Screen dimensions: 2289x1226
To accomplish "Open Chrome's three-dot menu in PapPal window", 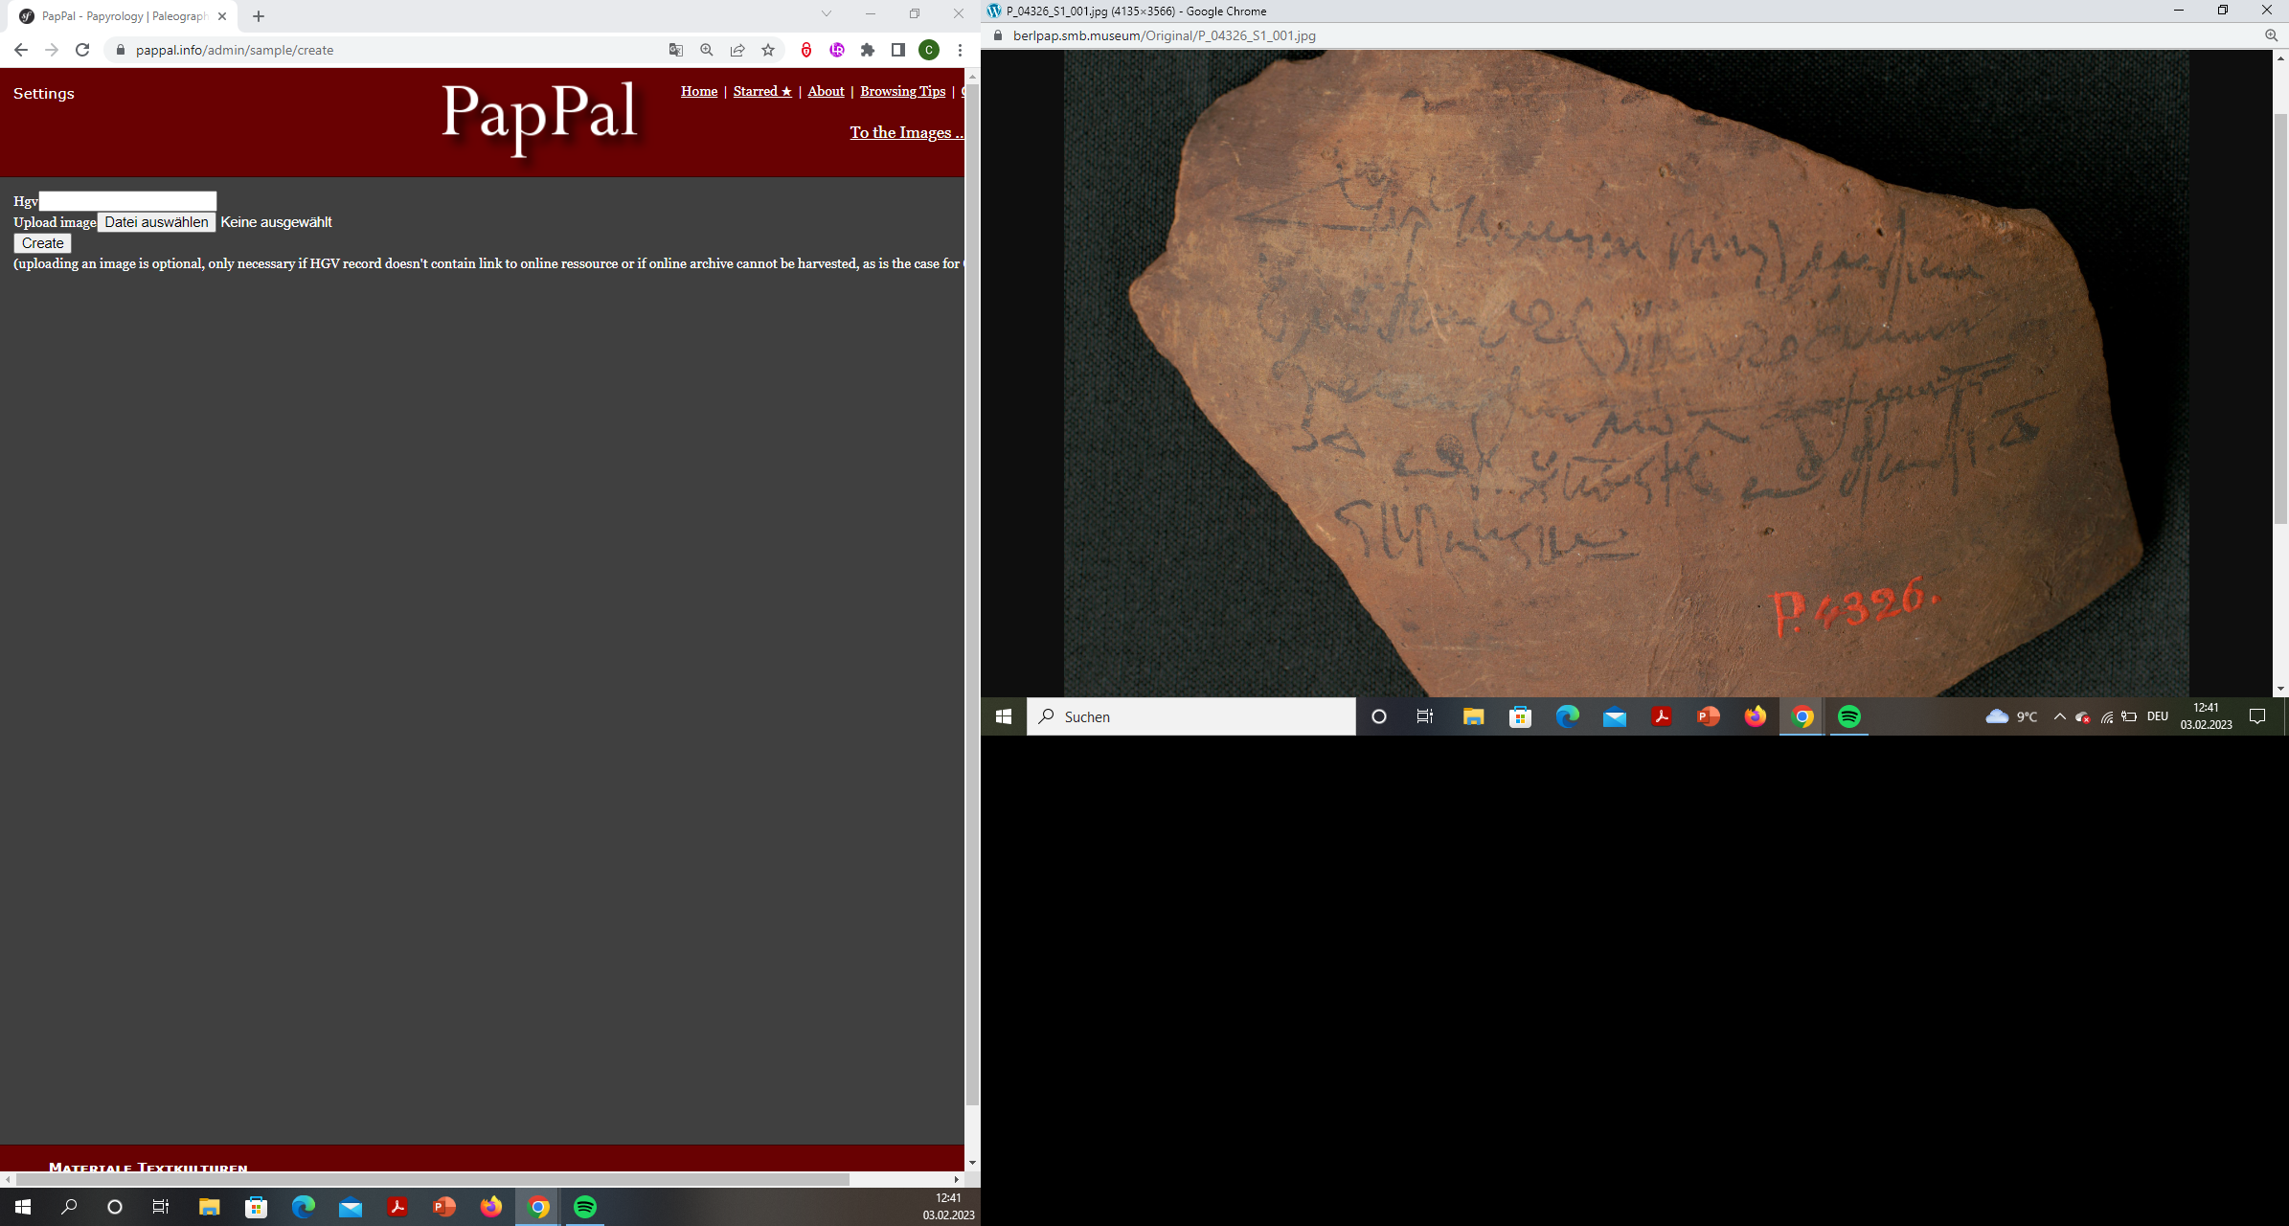I will point(960,50).
